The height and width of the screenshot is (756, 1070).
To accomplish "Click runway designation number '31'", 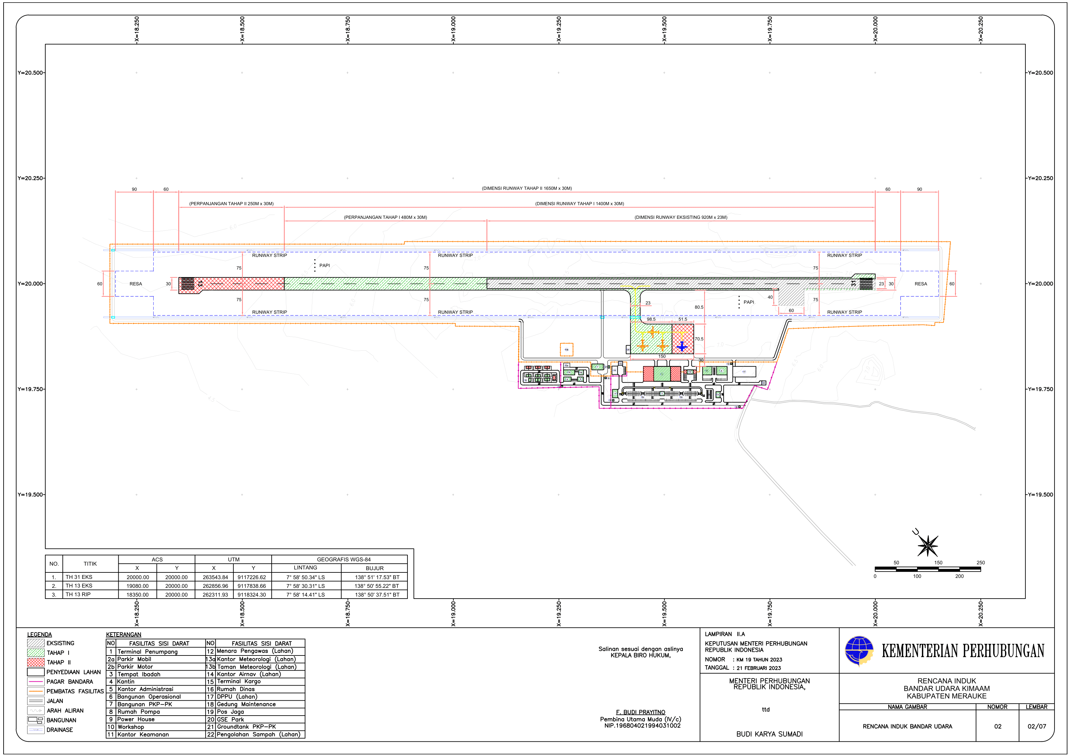I will click(853, 283).
